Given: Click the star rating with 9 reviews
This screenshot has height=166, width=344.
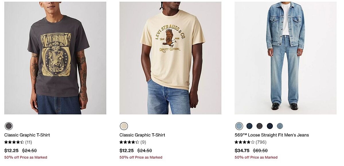Looking at the screenshot, I should coord(132,142).
